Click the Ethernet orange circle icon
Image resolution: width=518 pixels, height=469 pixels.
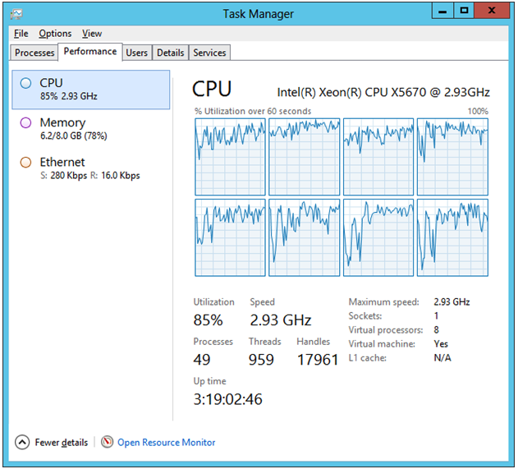click(x=25, y=163)
